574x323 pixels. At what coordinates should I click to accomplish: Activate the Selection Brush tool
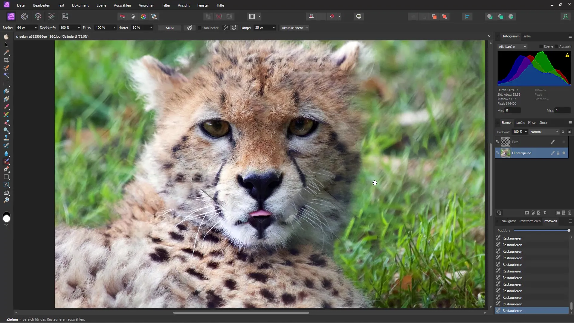[x=6, y=68]
